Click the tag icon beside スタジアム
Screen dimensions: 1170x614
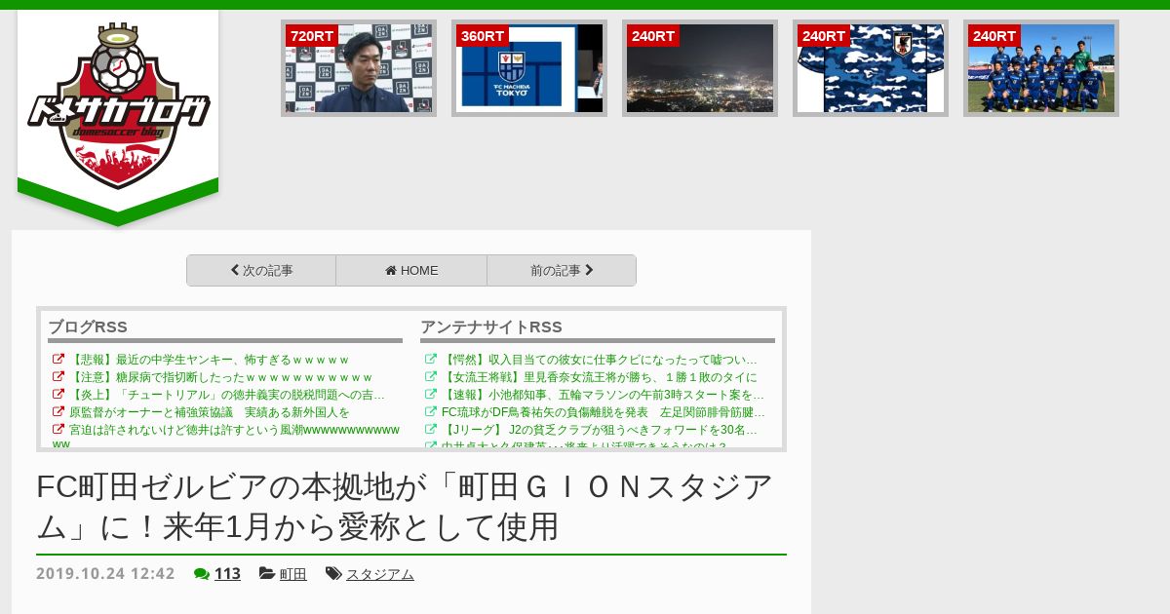333,574
